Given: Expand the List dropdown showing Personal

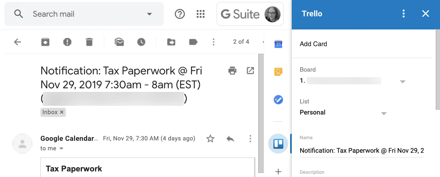Looking at the screenshot, I should click(x=384, y=113).
